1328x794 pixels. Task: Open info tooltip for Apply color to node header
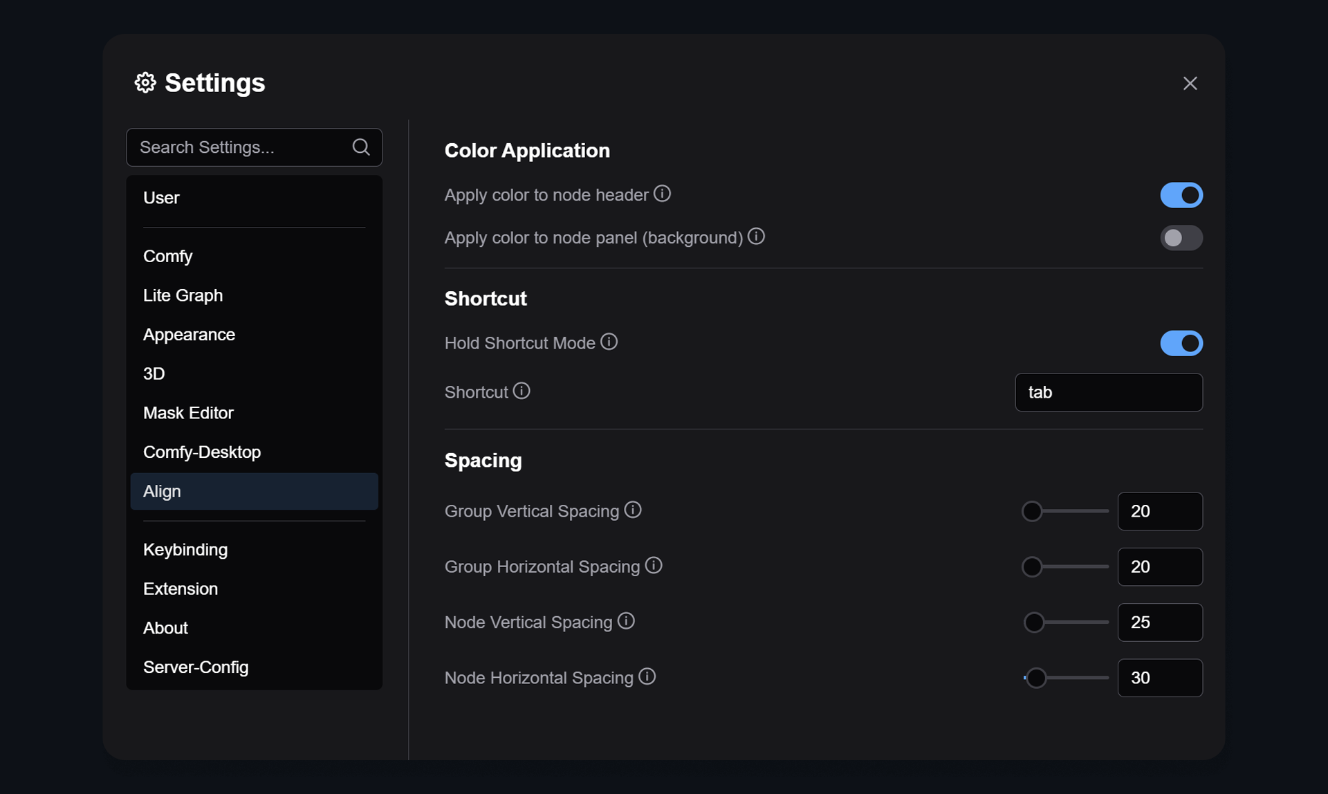pos(662,194)
